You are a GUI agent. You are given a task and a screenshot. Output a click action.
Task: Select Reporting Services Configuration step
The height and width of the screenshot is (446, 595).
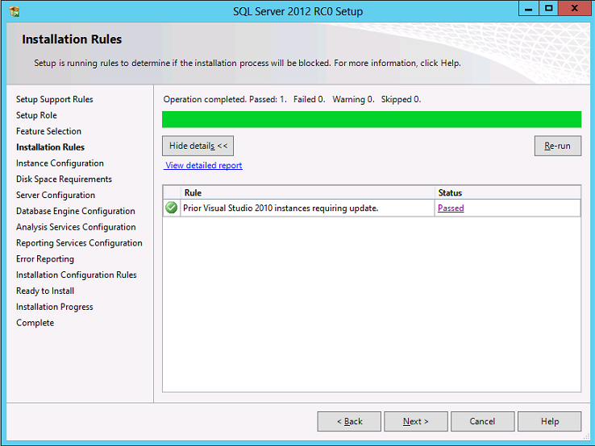pos(79,243)
